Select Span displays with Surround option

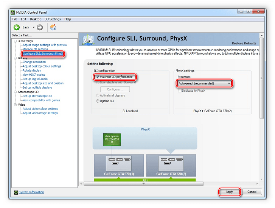click(116, 82)
